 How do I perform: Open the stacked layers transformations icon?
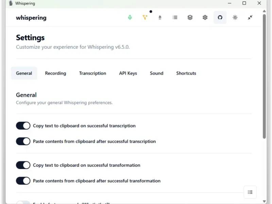point(190,17)
